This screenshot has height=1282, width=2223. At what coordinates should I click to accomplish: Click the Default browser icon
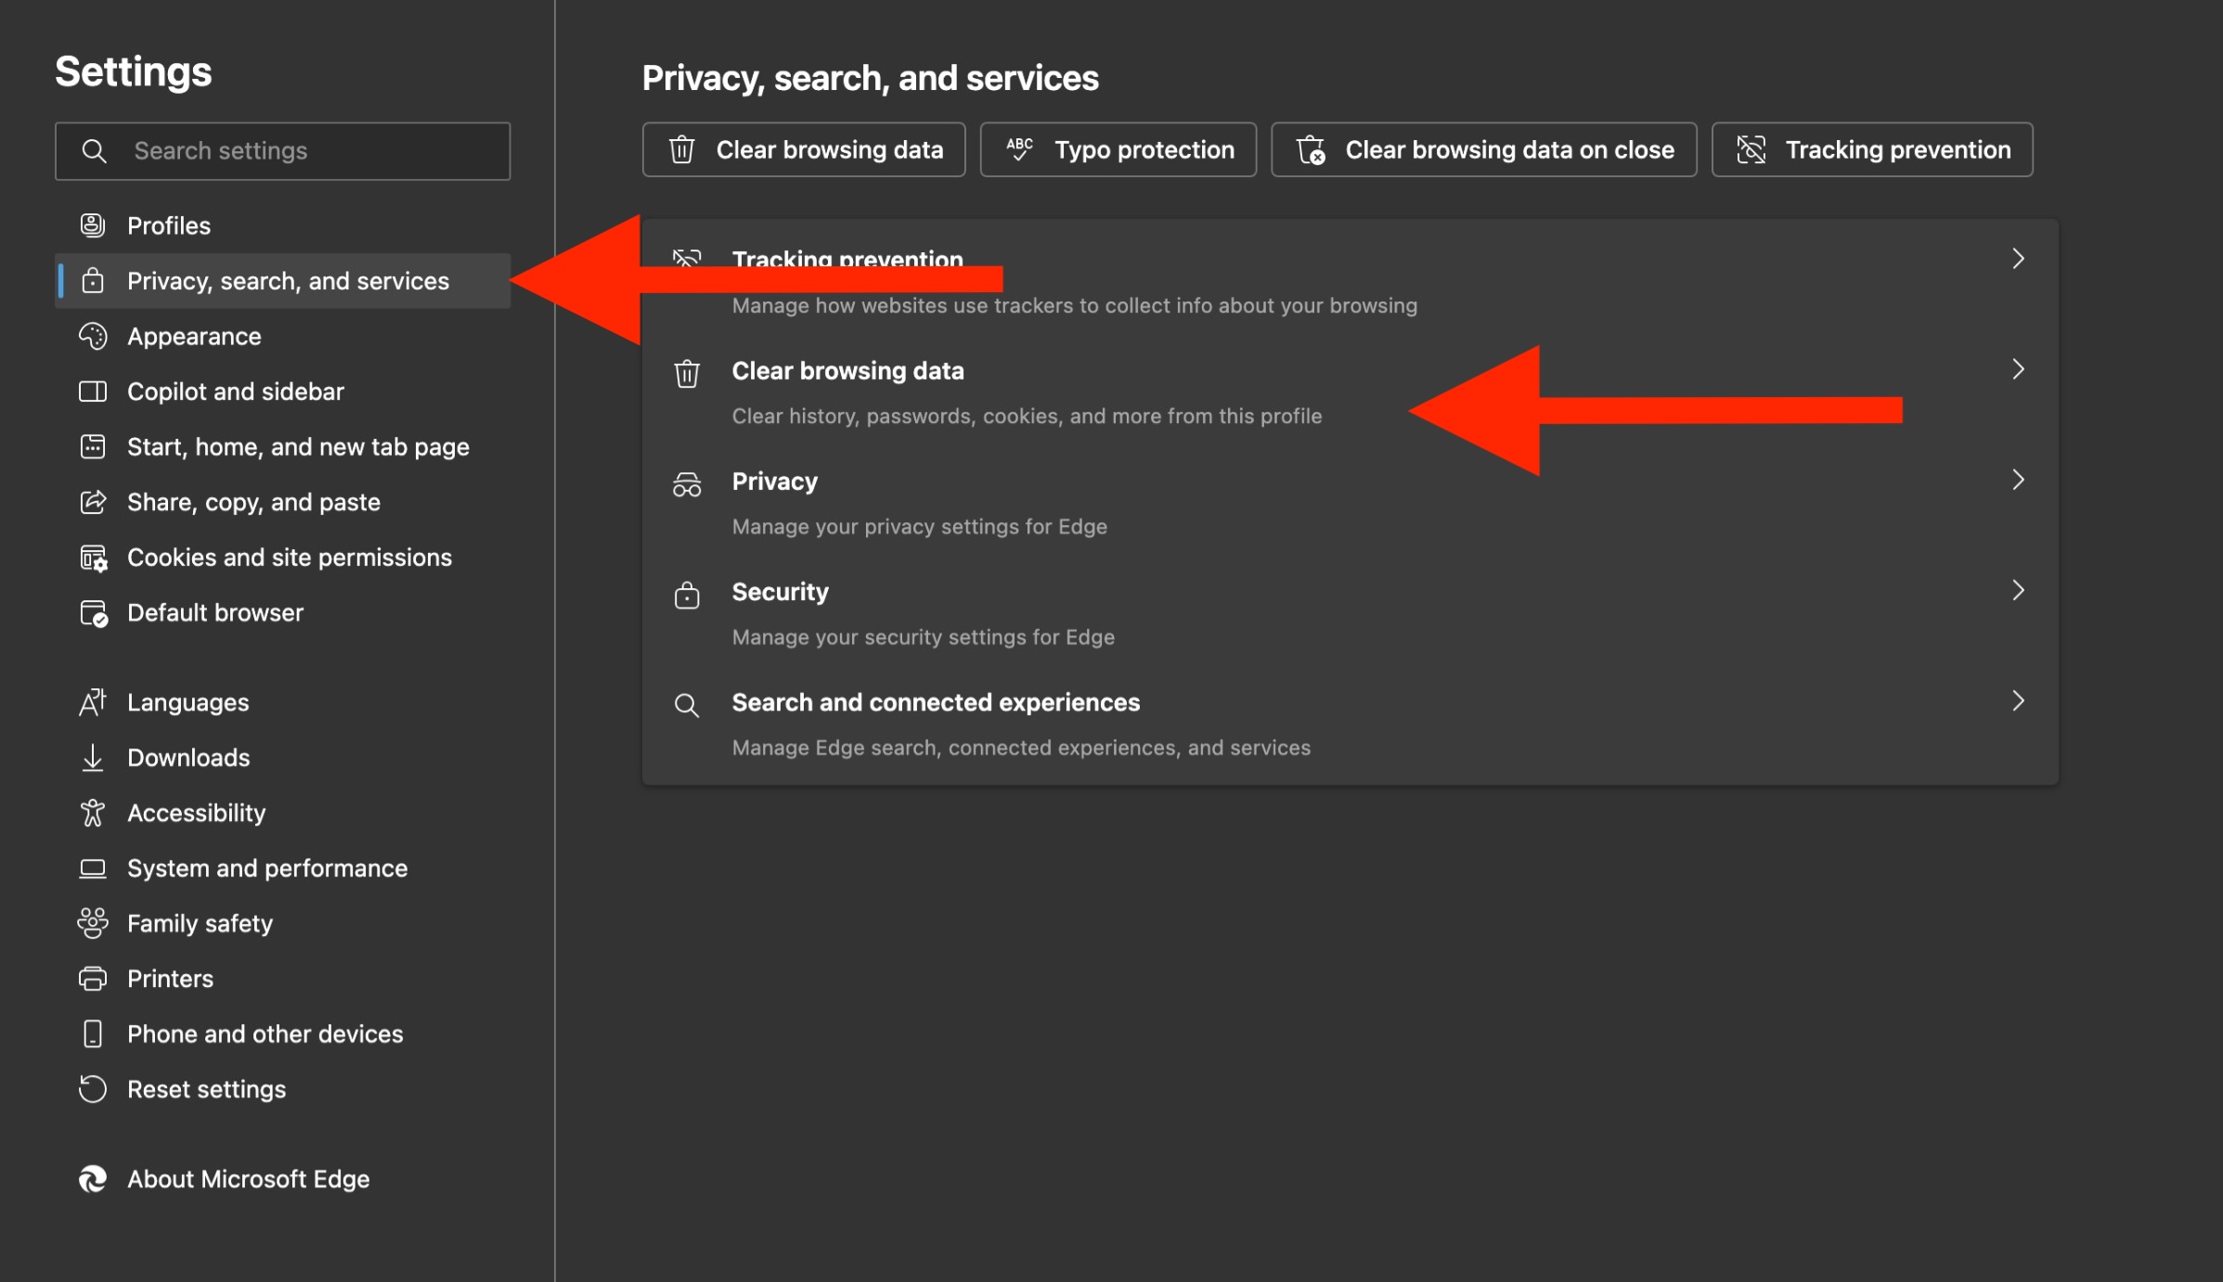[93, 612]
